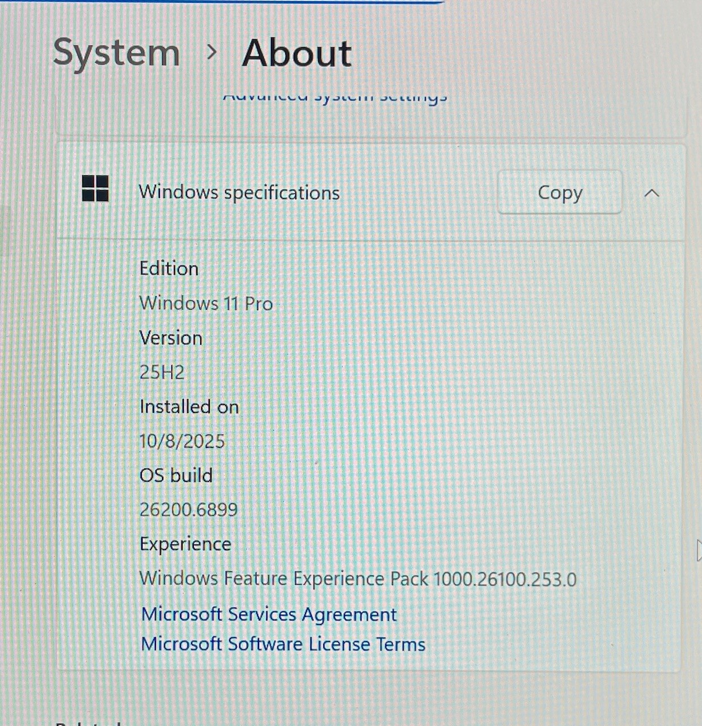This screenshot has width=702, height=726.
Task: Click the About breadcrumb heading
Action: click(x=297, y=53)
